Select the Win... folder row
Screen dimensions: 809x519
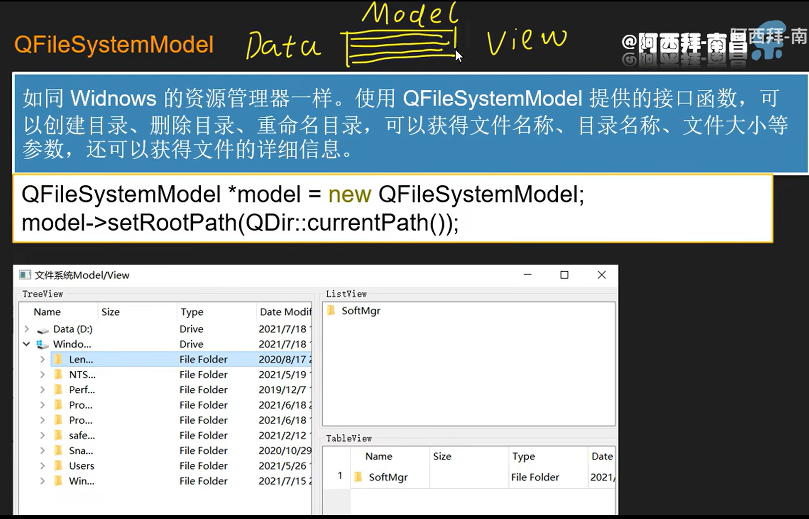click(81, 481)
